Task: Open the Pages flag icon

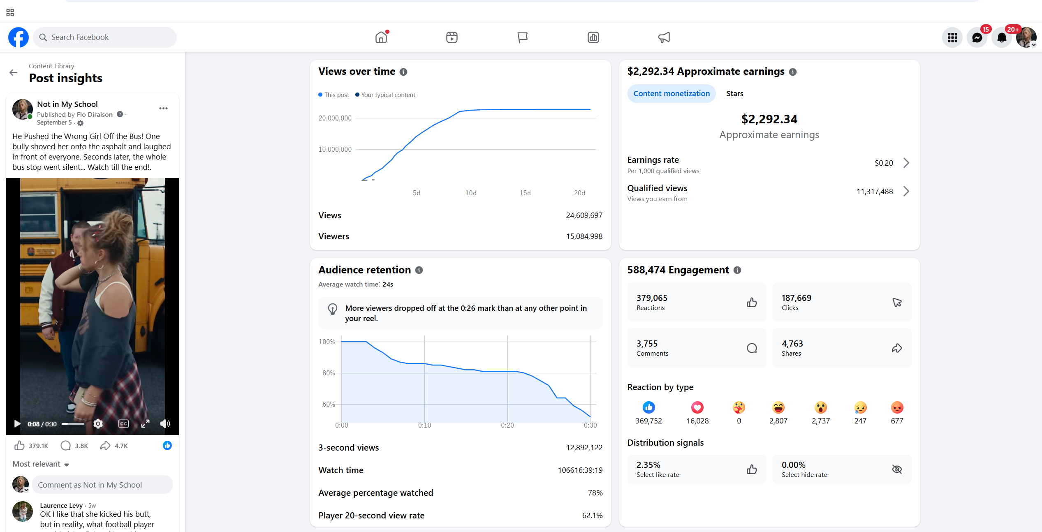Action: coord(523,37)
